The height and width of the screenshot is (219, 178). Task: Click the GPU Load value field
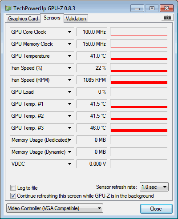pos(92,92)
